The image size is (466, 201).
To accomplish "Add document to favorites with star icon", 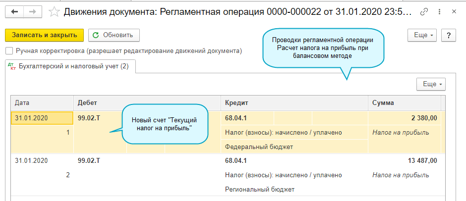I will point(56,12).
